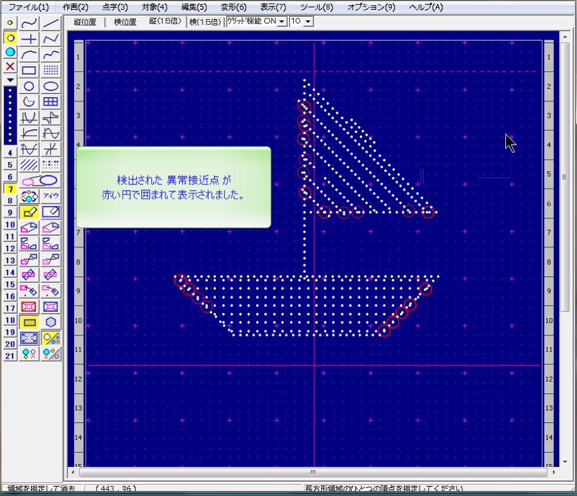This screenshot has height=496, width=577.
Task: Select the large cyan dot size
Action: pos(10,53)
